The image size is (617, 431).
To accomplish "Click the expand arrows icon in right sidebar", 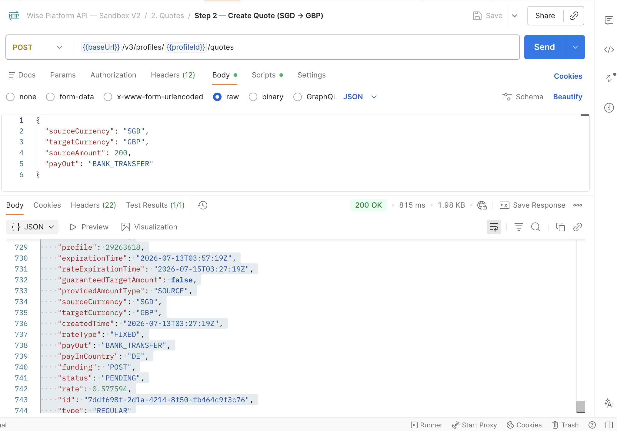I will pos(609,78).
